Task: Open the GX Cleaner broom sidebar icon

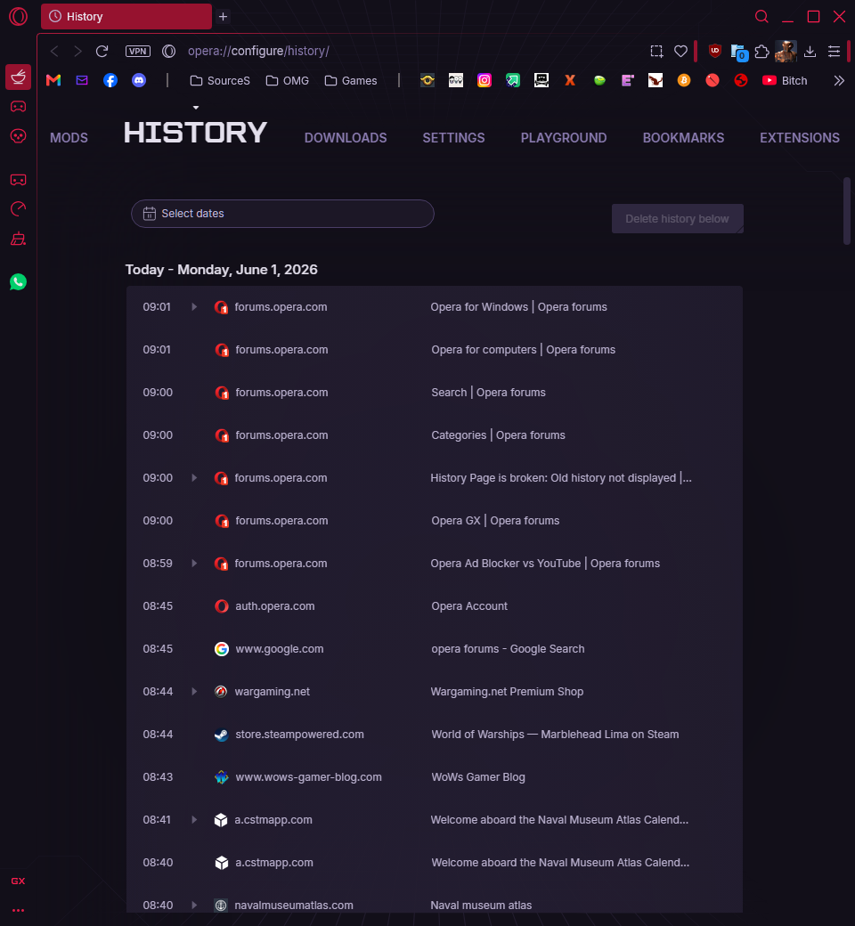Action: (19, 240)
